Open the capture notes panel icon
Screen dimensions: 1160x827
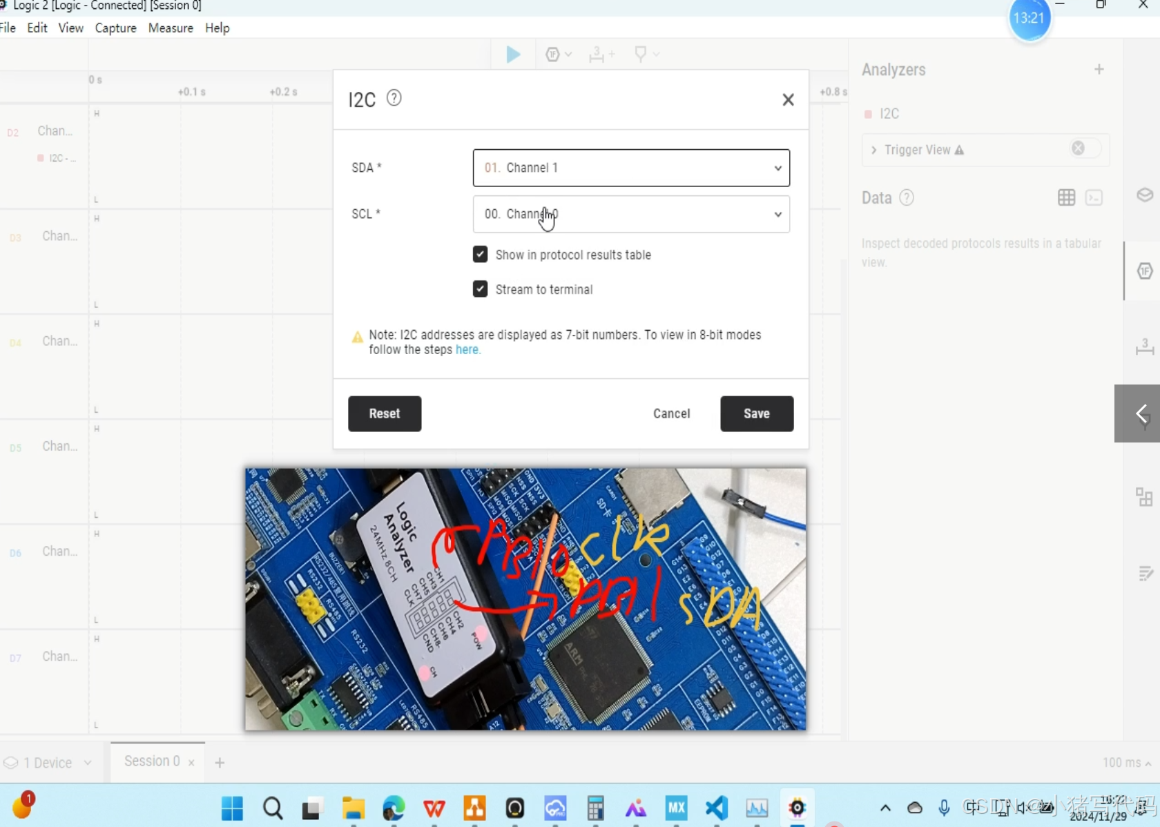coord(1144,573)
